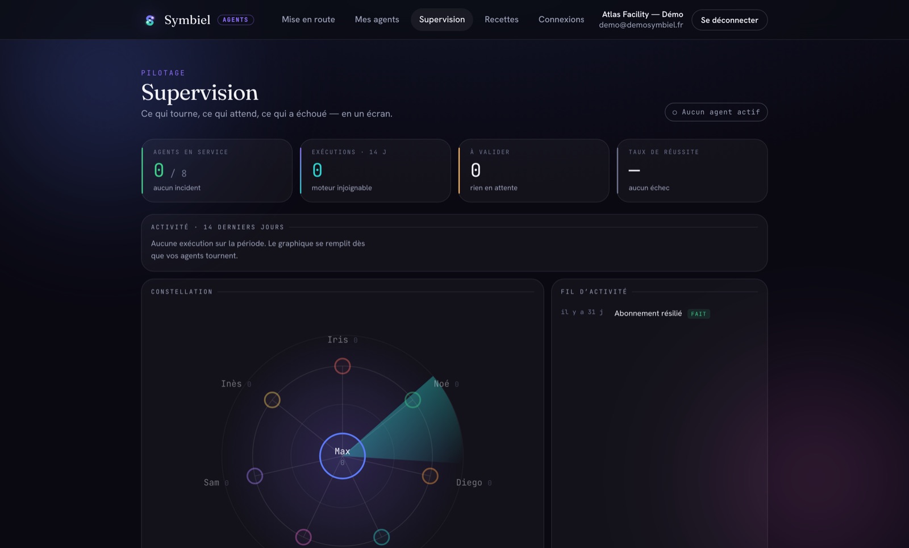Select the pink agent node at constellation bottom
909x548 pixels.
(303, 537)
